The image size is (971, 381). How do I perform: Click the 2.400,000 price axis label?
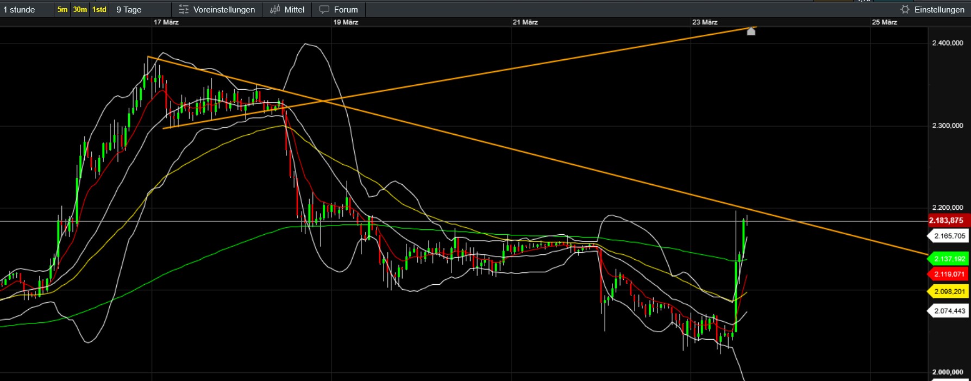[x=948, y=43]
